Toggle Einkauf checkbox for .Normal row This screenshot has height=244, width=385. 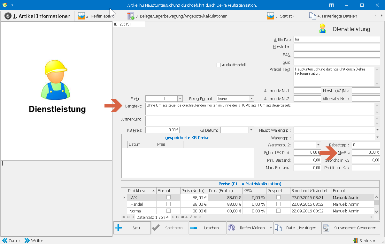168,211
